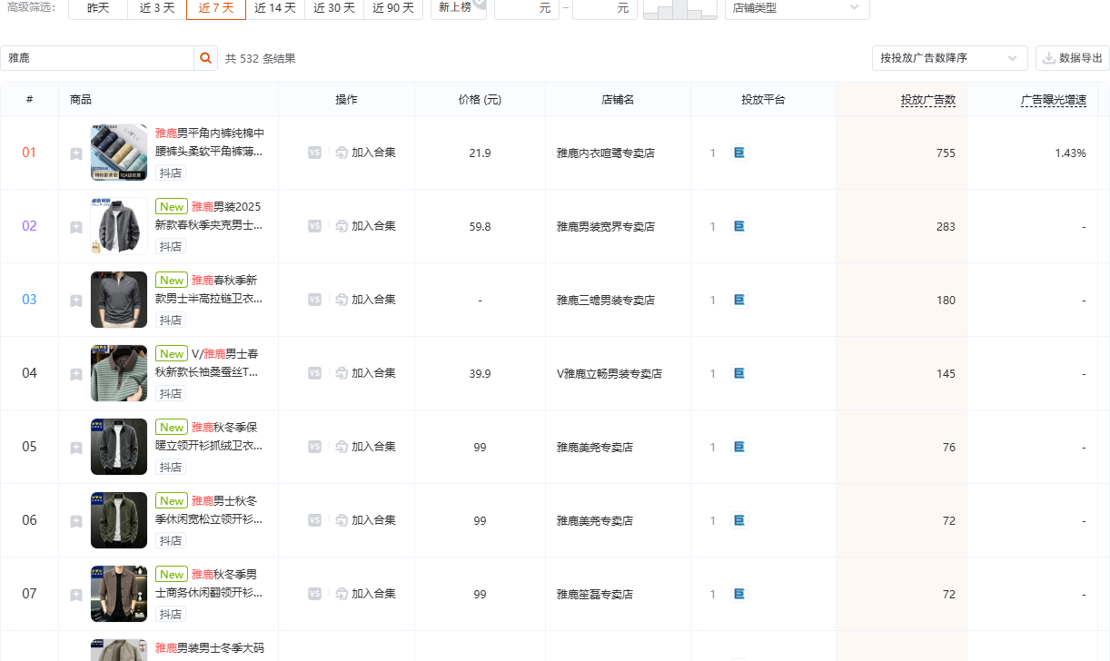1110x661 pixels.
Task: Sort by 投放广告数 column header
Action: [x=927, y=100]
